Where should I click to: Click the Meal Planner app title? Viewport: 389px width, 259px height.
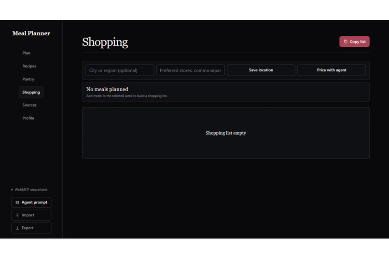[x=31, y=33]
